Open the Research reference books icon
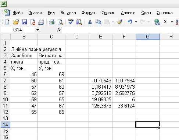The width and height of the screenshot is (179, 140). tap(79, 22)
